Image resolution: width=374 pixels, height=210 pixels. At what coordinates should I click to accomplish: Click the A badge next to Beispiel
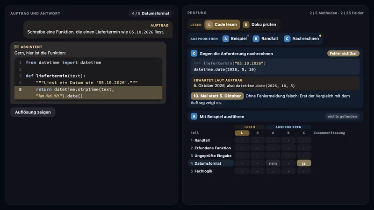tap(226, 39)
